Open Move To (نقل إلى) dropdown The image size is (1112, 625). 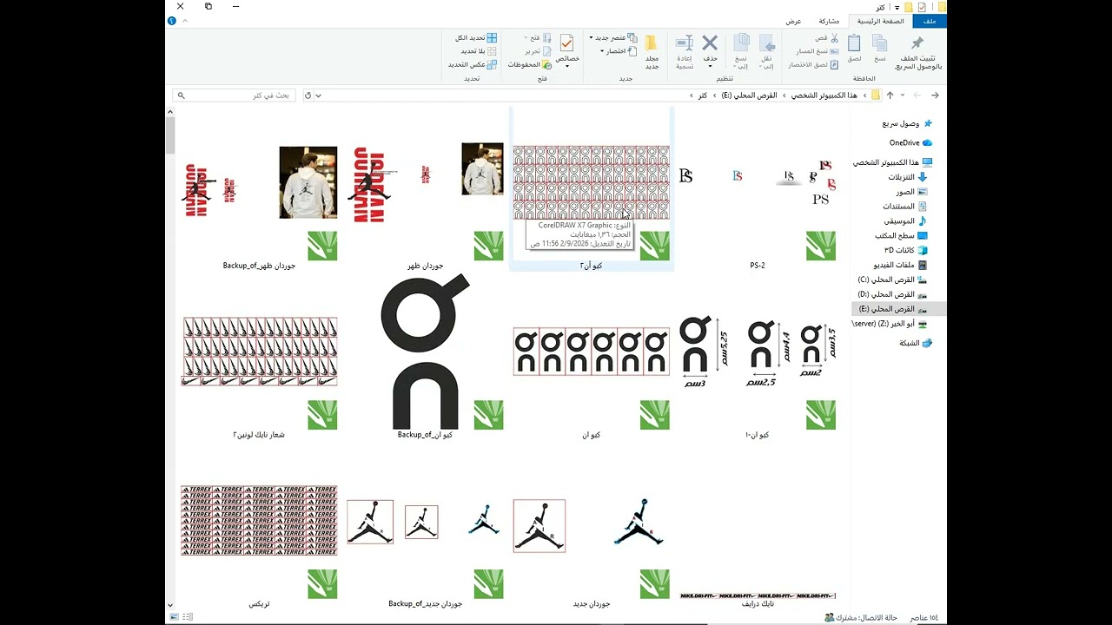766,52
